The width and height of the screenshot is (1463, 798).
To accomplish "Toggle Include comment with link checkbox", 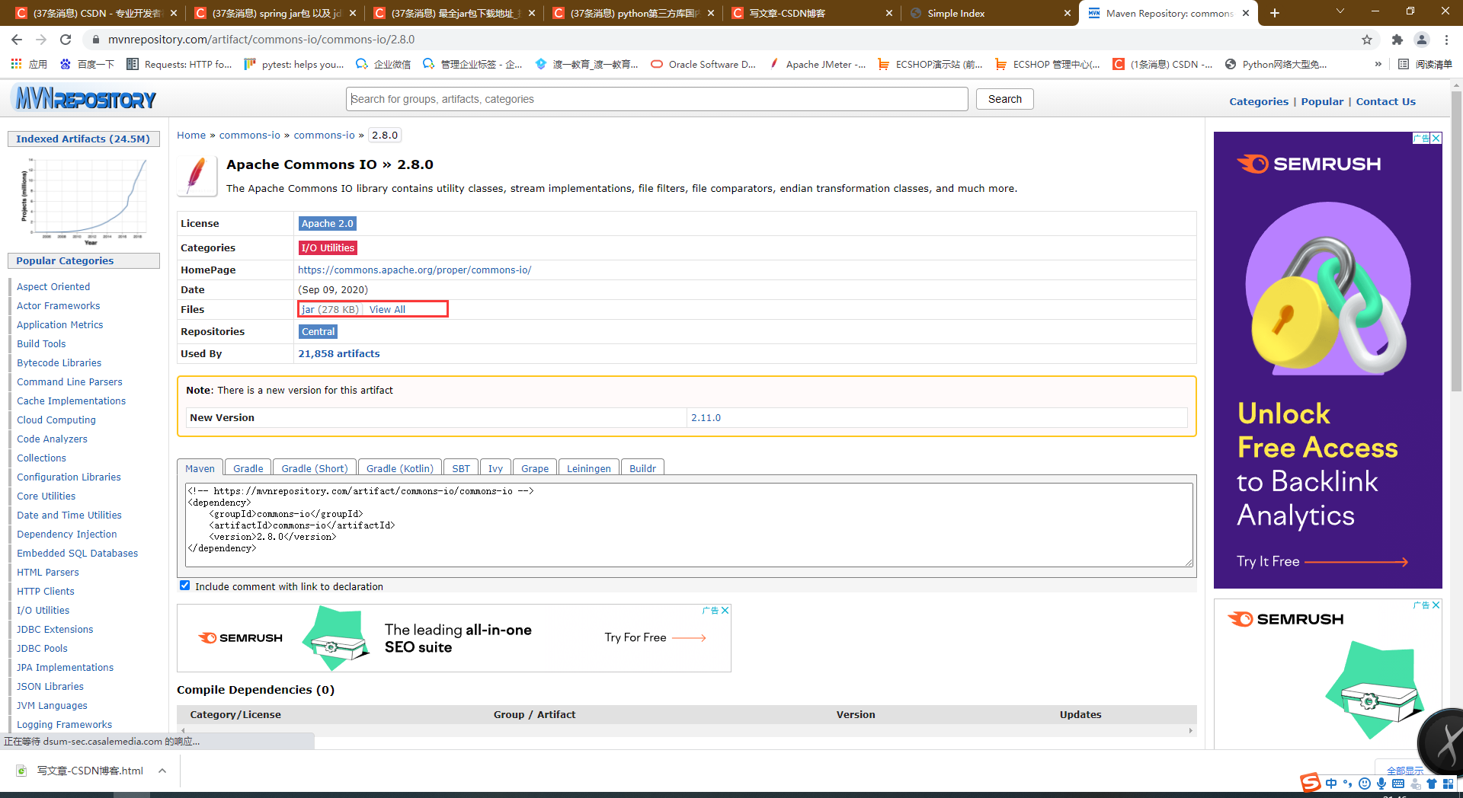I will [184, 586].
